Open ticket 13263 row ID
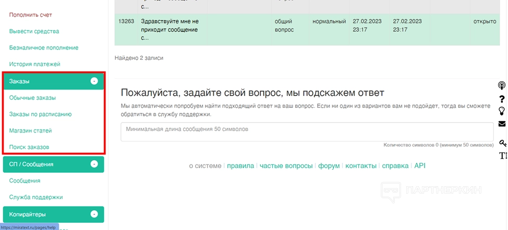The height and width of the screenshot is (230, 508). pyautogui.click(x=126, y=21)
